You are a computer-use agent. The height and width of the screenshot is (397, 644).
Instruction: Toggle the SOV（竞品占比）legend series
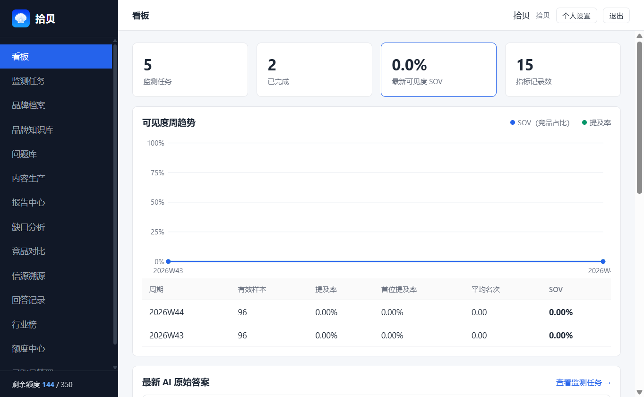click(540, 123)
